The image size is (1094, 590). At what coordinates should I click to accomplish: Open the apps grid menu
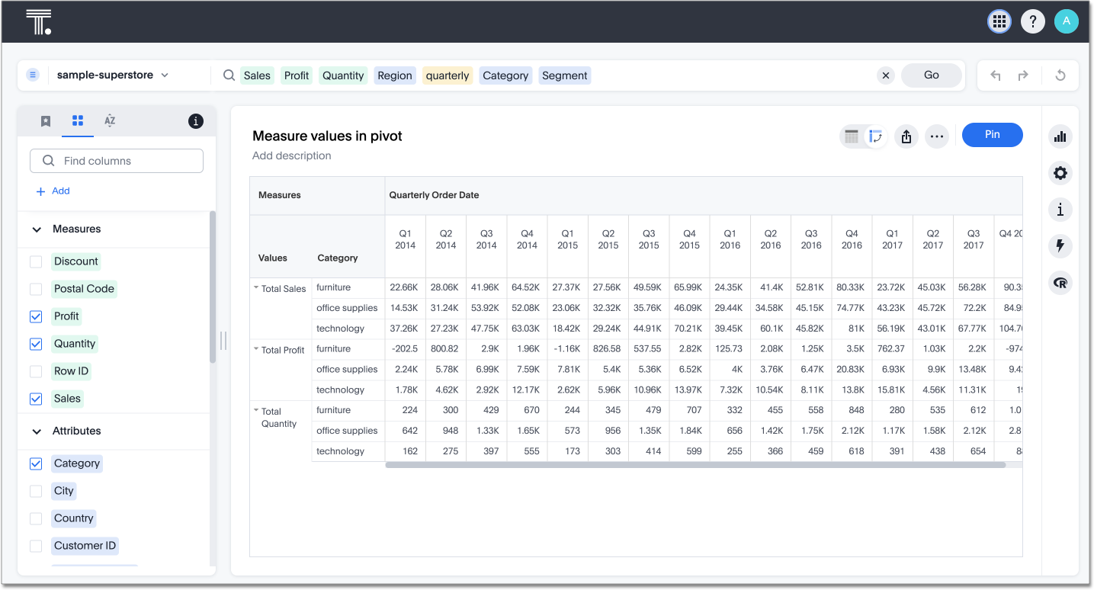coord(999,21)
